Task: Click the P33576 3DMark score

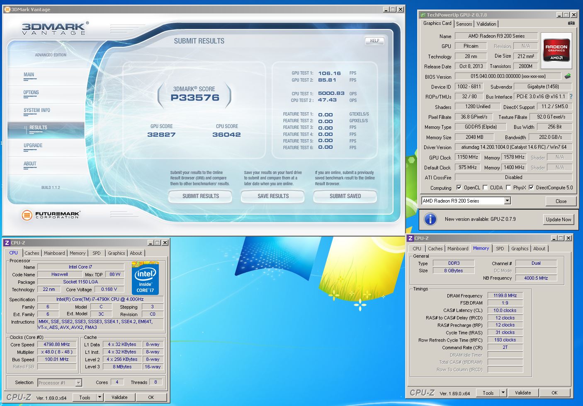Action: [x=195, y=98]
